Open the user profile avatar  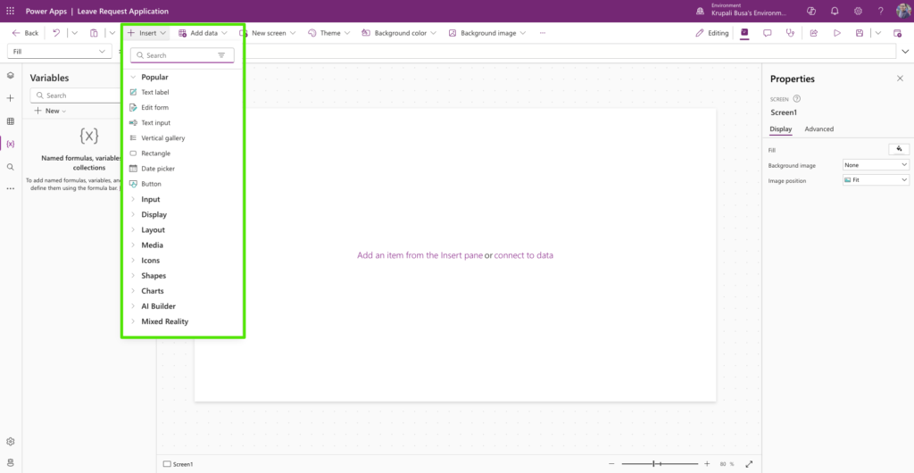[903, 11]
